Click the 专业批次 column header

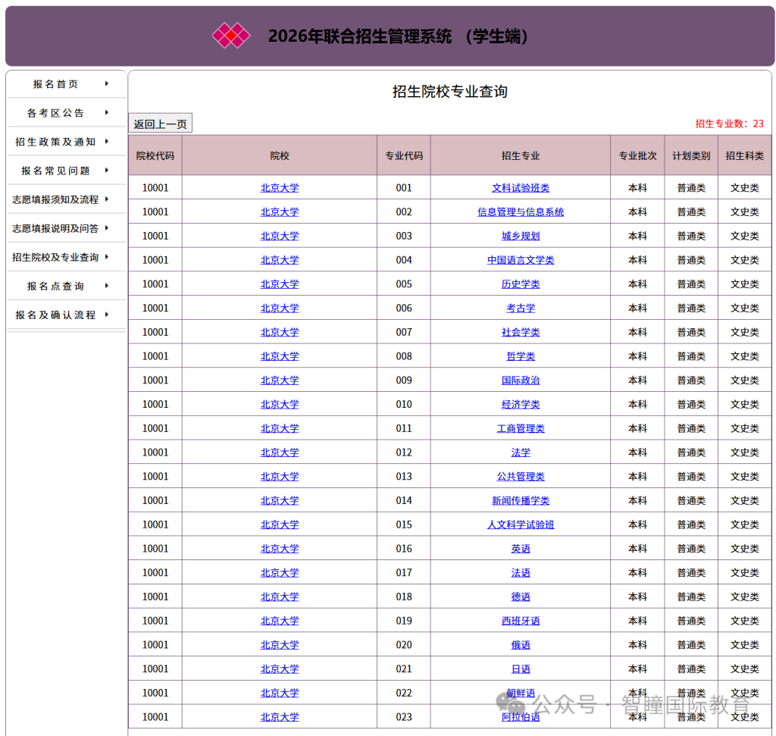[x=637, y=155]
